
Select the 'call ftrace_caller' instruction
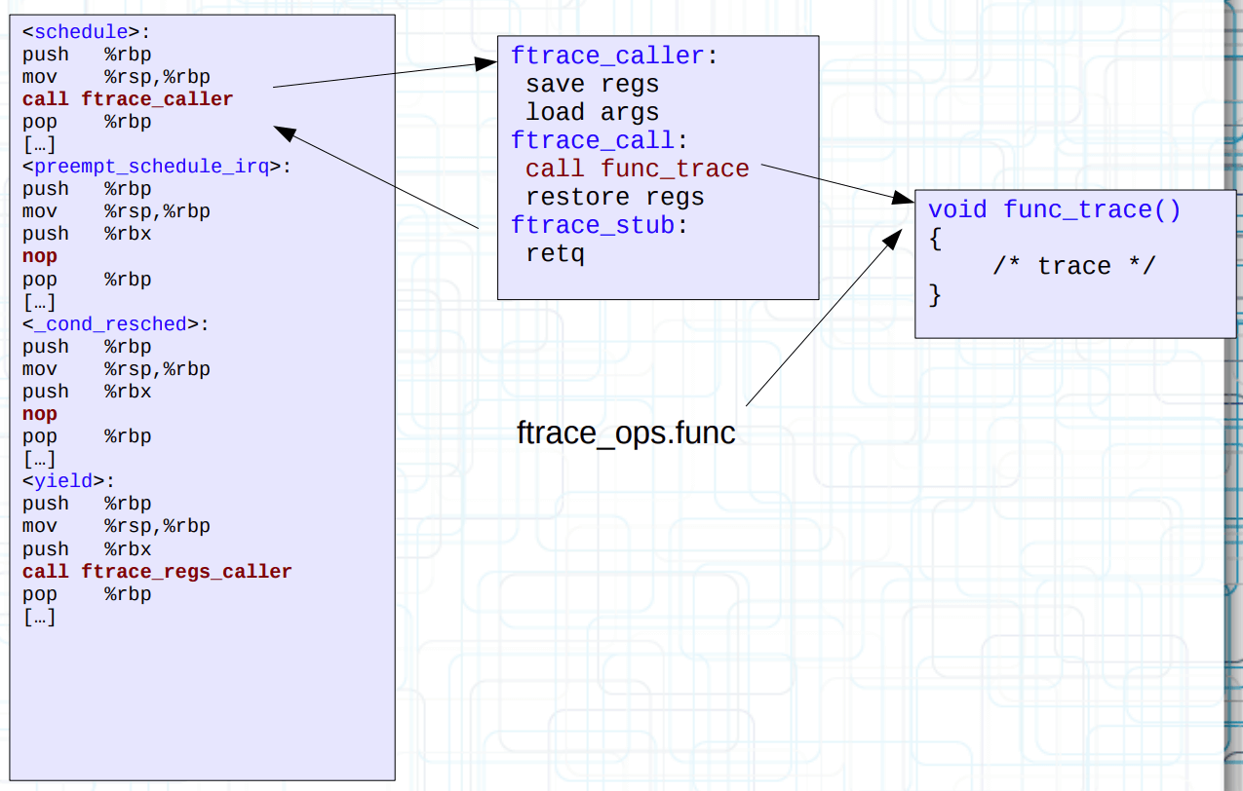click(x=128, y=99)
